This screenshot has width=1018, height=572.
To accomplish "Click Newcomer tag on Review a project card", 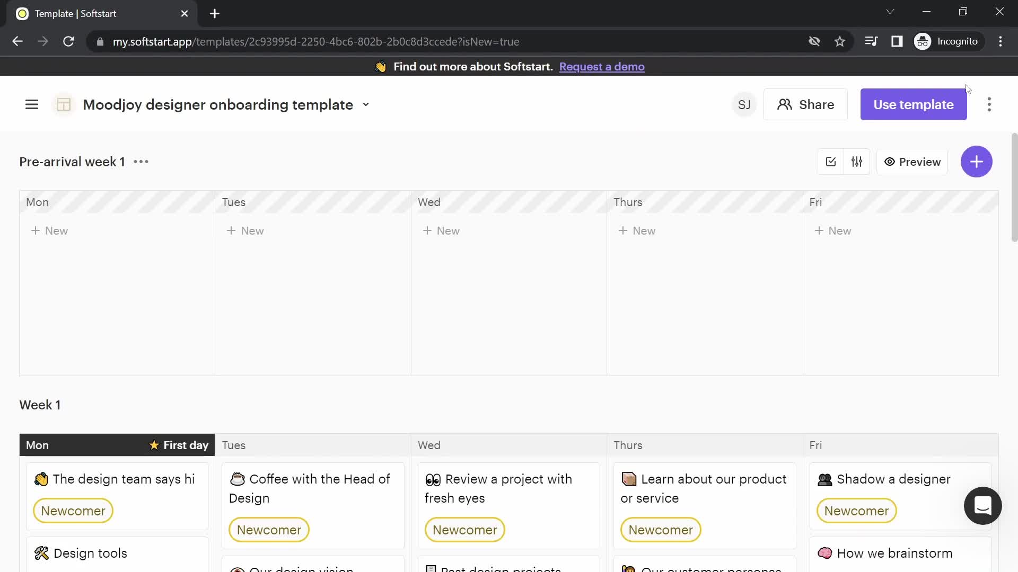I will point(464,530).
